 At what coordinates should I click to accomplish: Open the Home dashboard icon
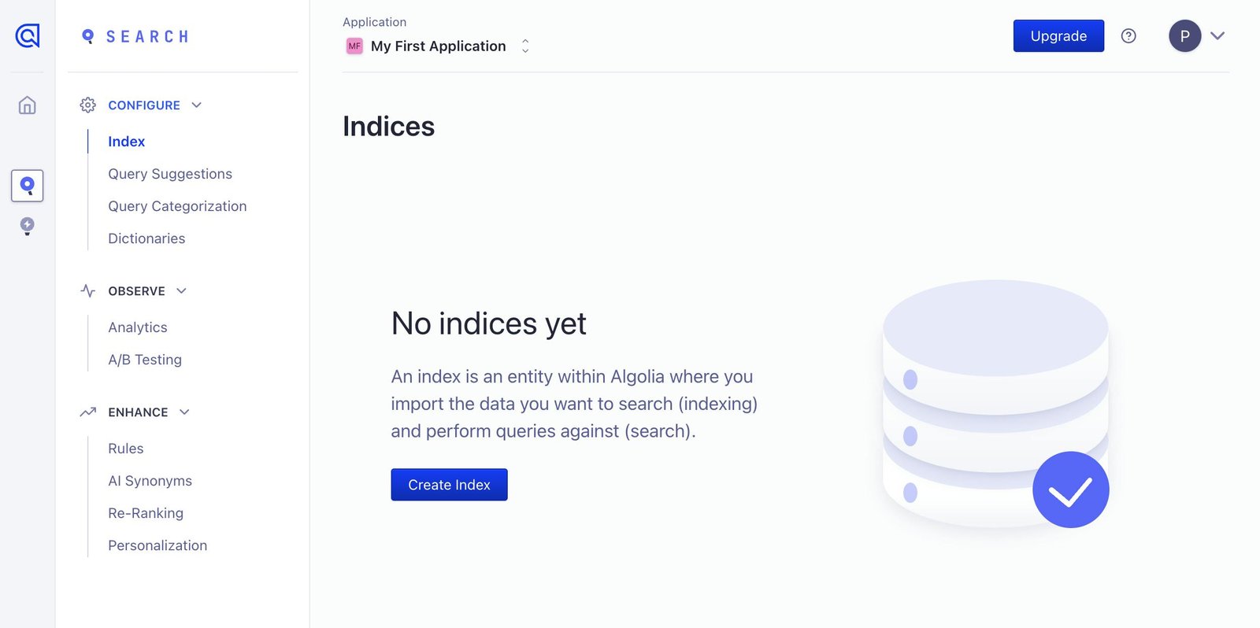[x=27, y=105]
